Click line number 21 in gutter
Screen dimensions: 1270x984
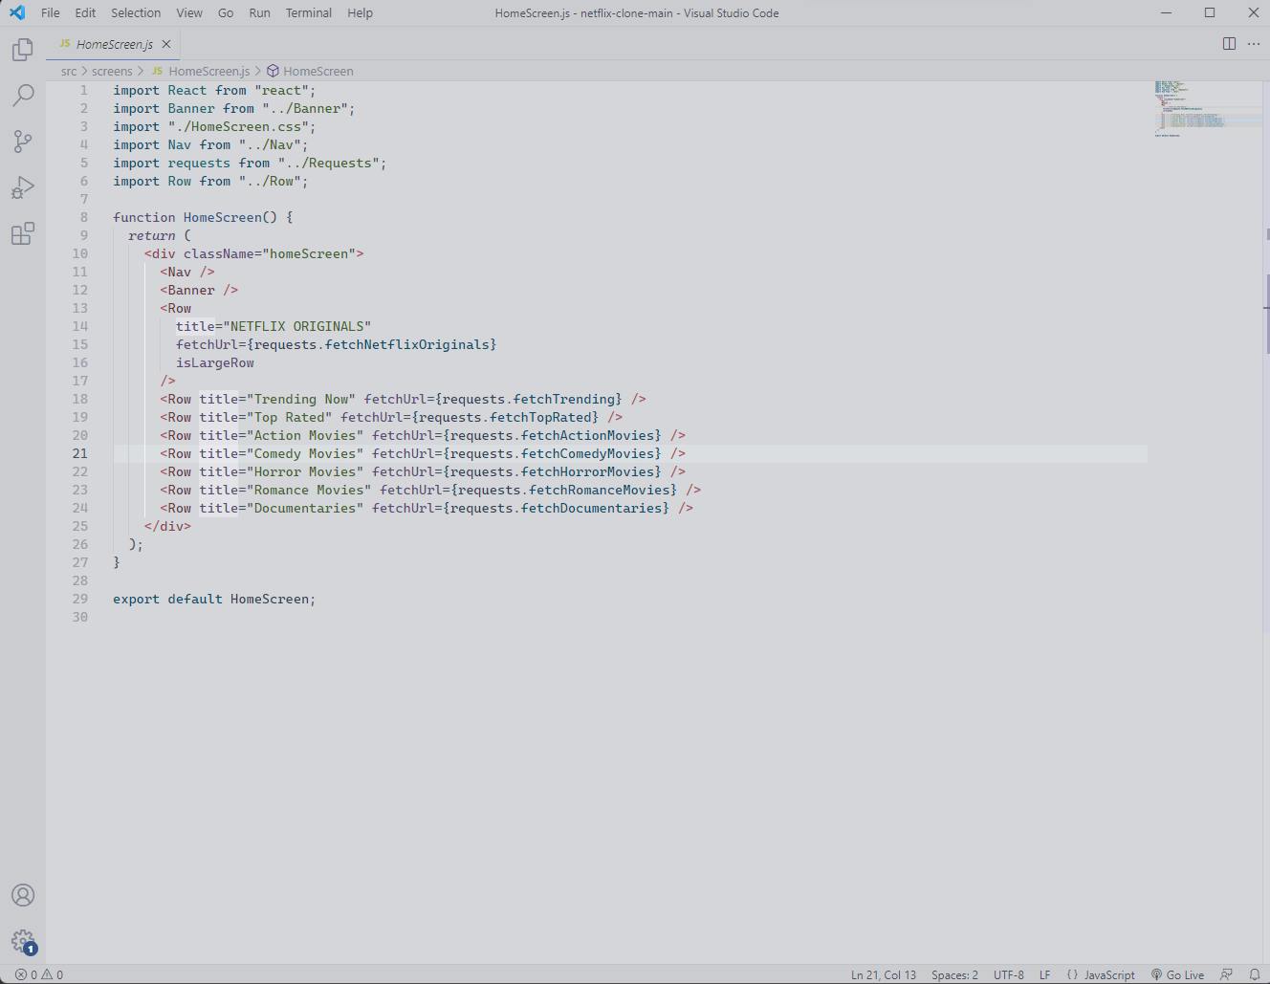pos(79,453)
